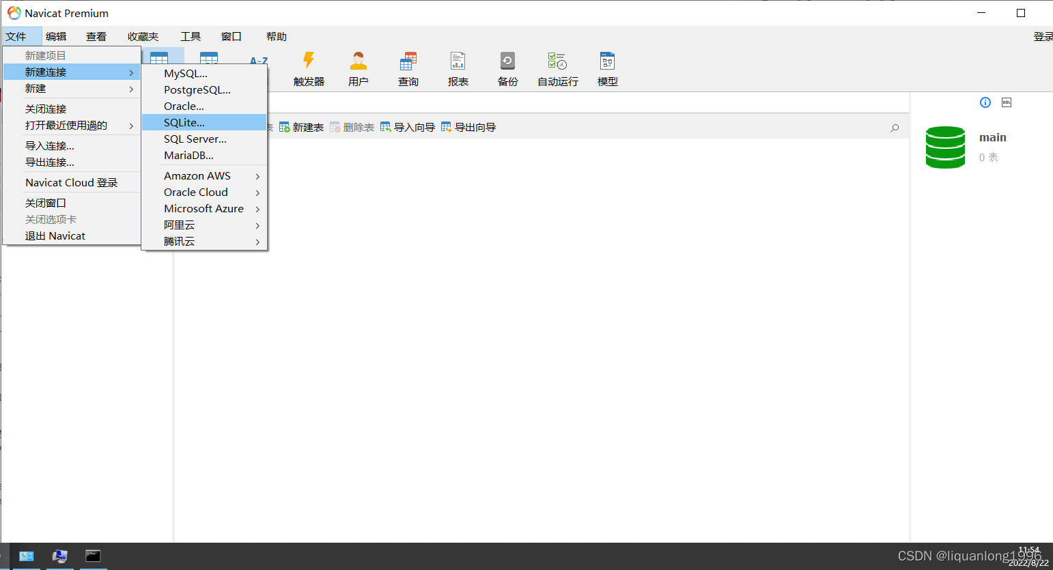This screenshot has height=570, width=1053.
Task: Select the 用户 (Users) tool
Action: (x=358, y=68)
